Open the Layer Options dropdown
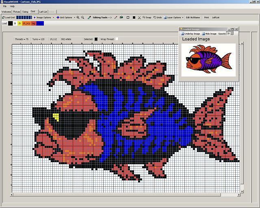Viewport: 260px width, 208px height. (x=174, y=17)
